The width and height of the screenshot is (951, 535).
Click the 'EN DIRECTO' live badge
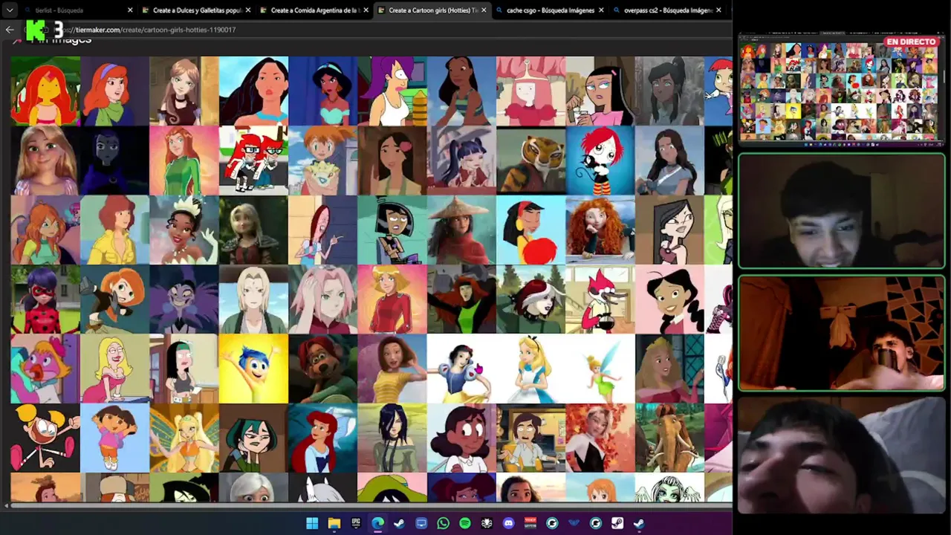[x=912, y=42]
